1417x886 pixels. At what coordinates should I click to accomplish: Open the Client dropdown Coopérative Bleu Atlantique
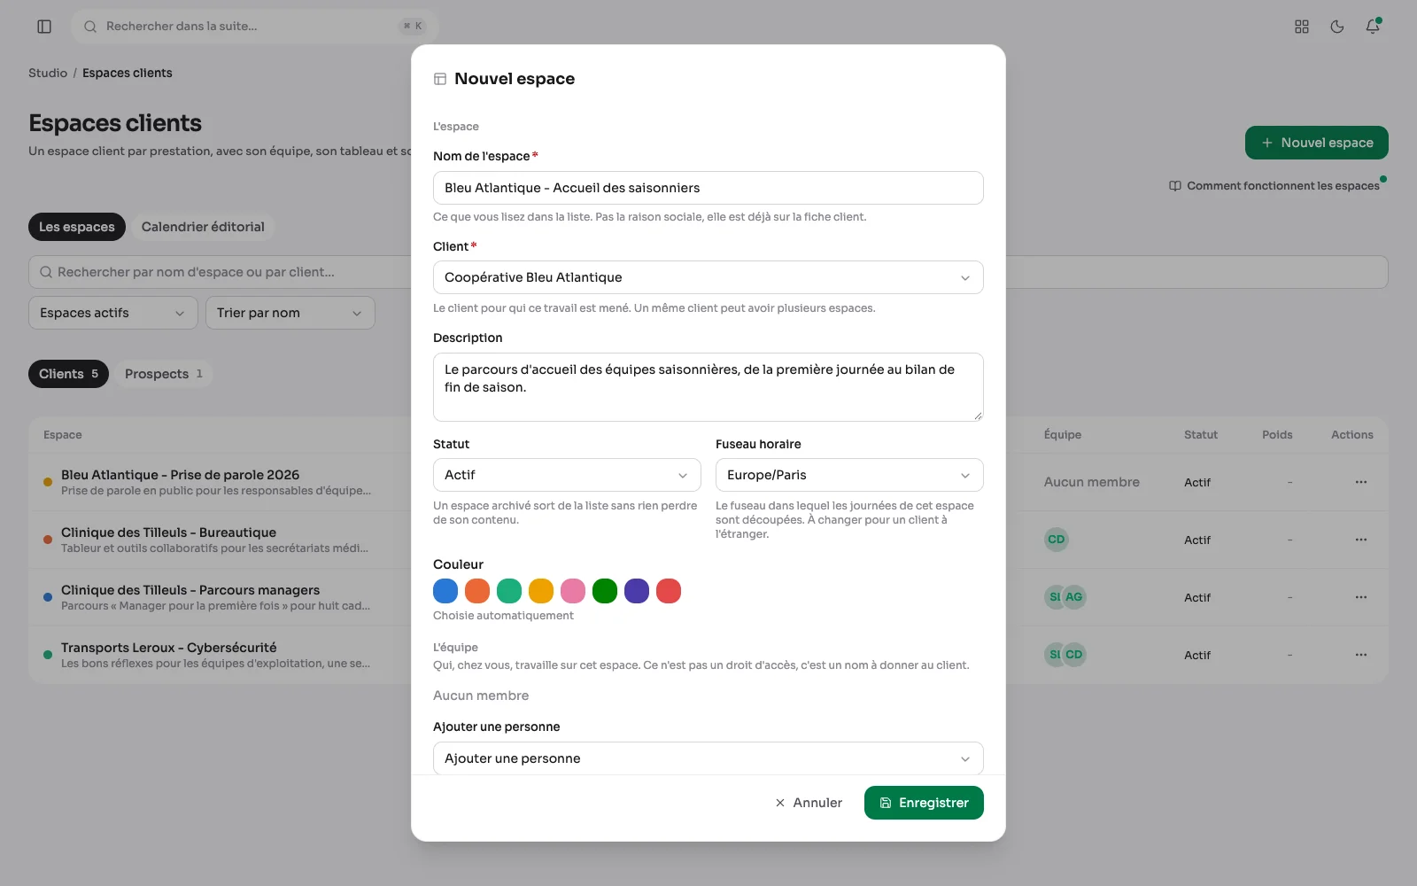tap(708, 277)
